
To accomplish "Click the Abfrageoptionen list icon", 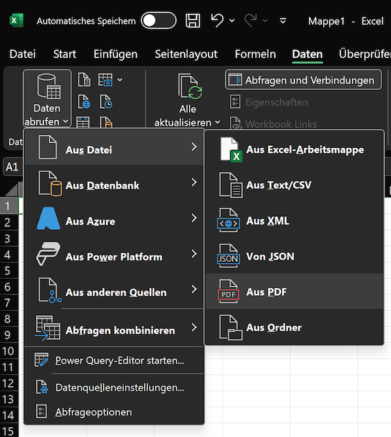I will [x=42, y=412].
